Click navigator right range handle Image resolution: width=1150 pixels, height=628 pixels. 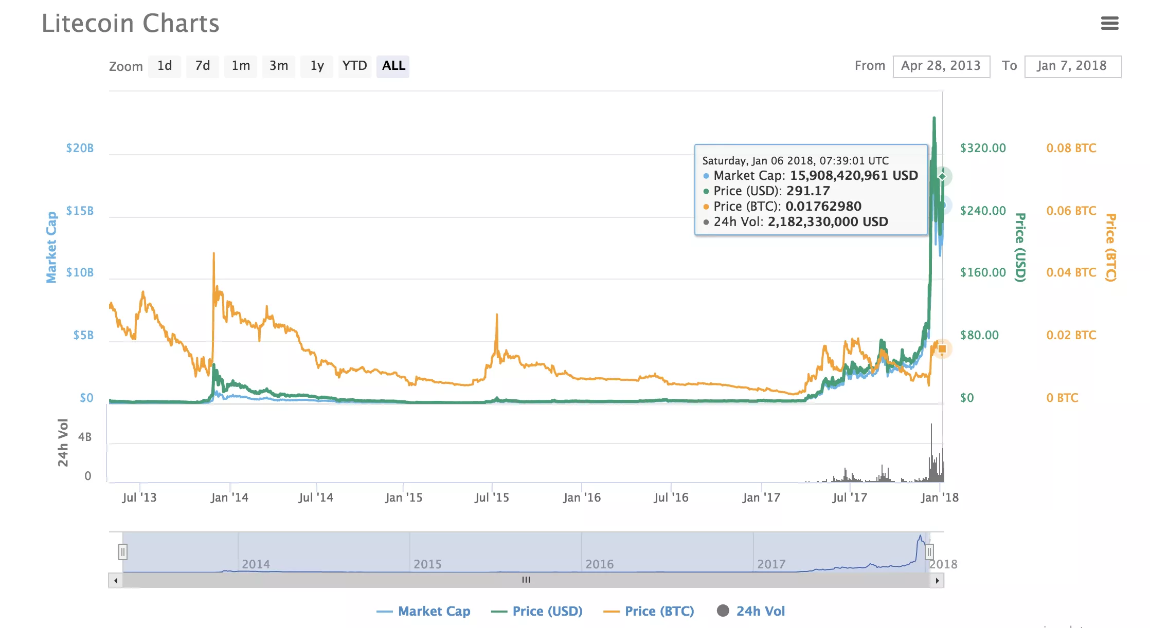click(929, 552)
